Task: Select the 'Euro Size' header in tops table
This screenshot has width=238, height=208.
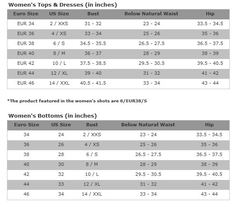Action: tap(26, 14)
